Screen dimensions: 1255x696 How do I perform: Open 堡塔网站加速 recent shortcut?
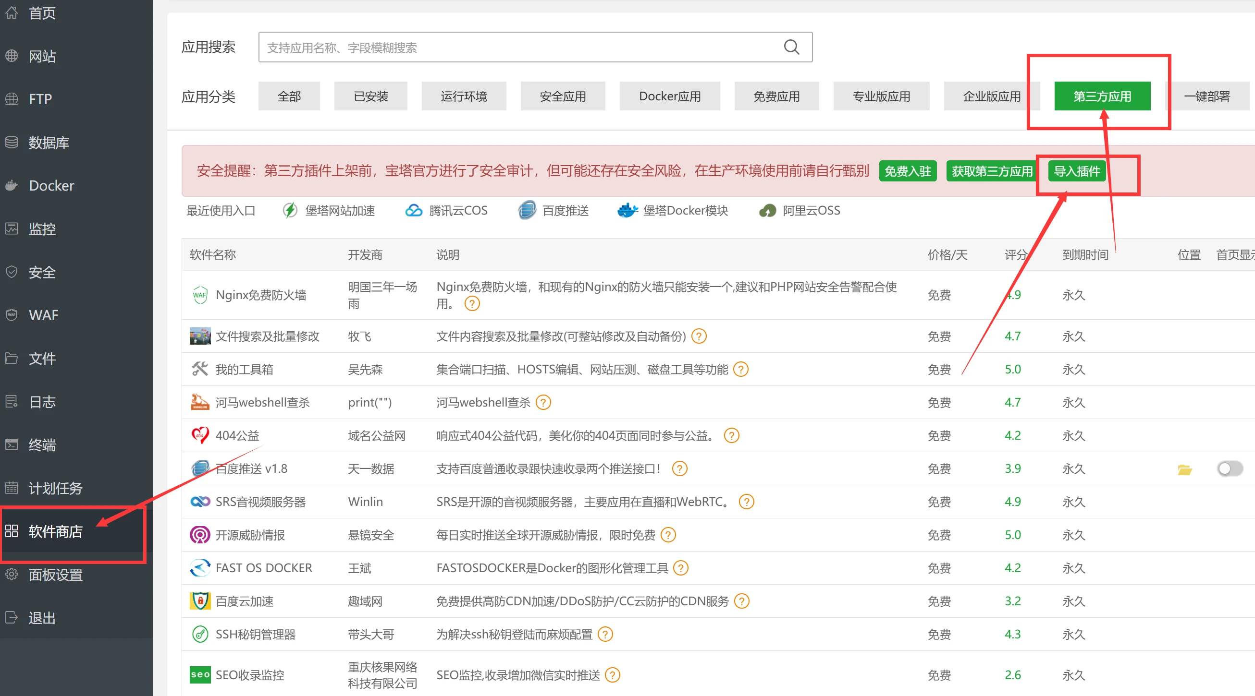(x=328, y=211)
